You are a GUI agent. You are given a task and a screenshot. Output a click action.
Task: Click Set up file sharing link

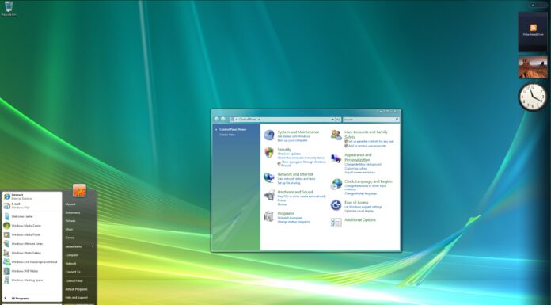tap(289, 183)
